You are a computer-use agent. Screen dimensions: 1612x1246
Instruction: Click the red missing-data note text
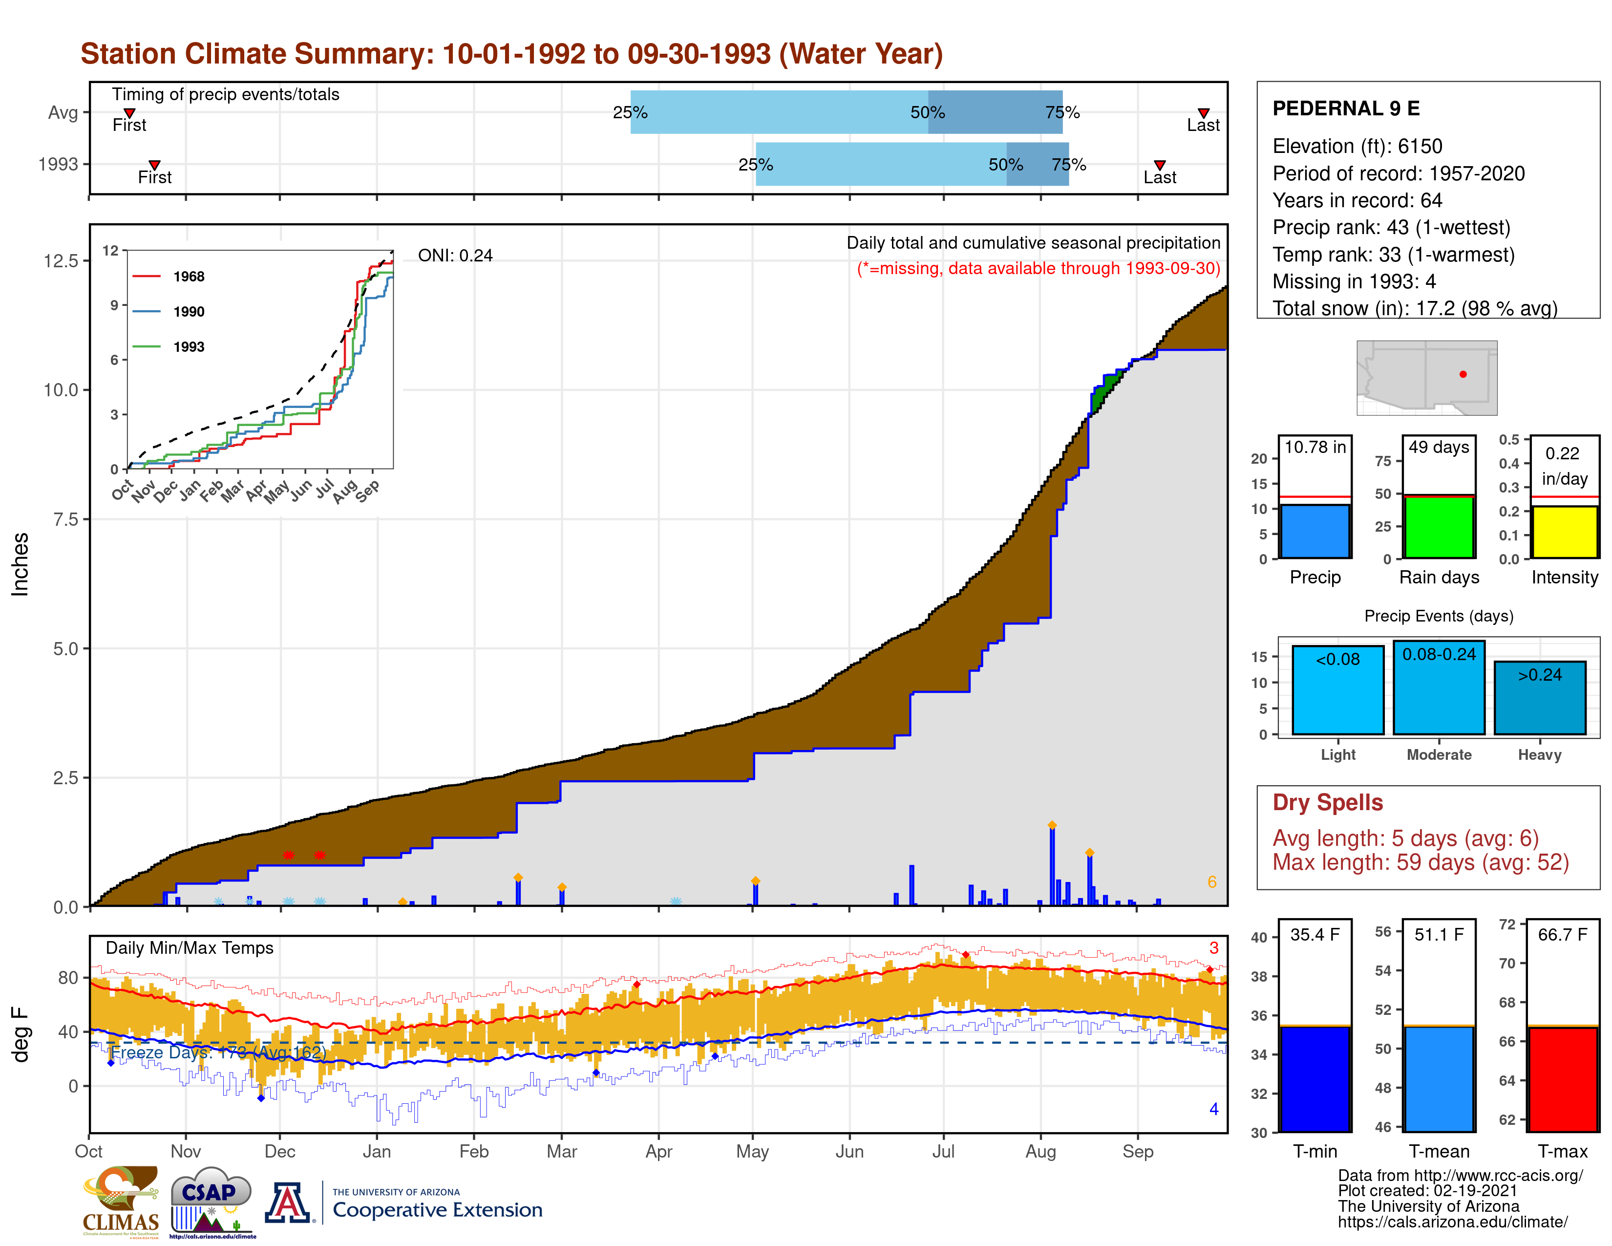click(1039, 268)
